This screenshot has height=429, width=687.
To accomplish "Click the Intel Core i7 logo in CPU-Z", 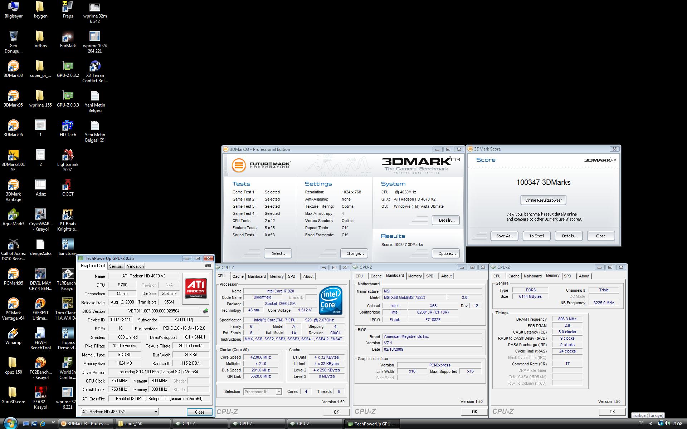I will point(331,300).
